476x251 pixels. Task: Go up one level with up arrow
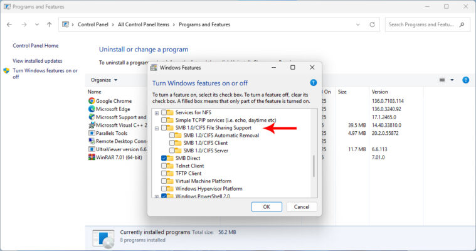click(49, 24)
